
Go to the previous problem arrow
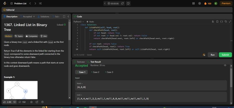(x=30, y=3)
